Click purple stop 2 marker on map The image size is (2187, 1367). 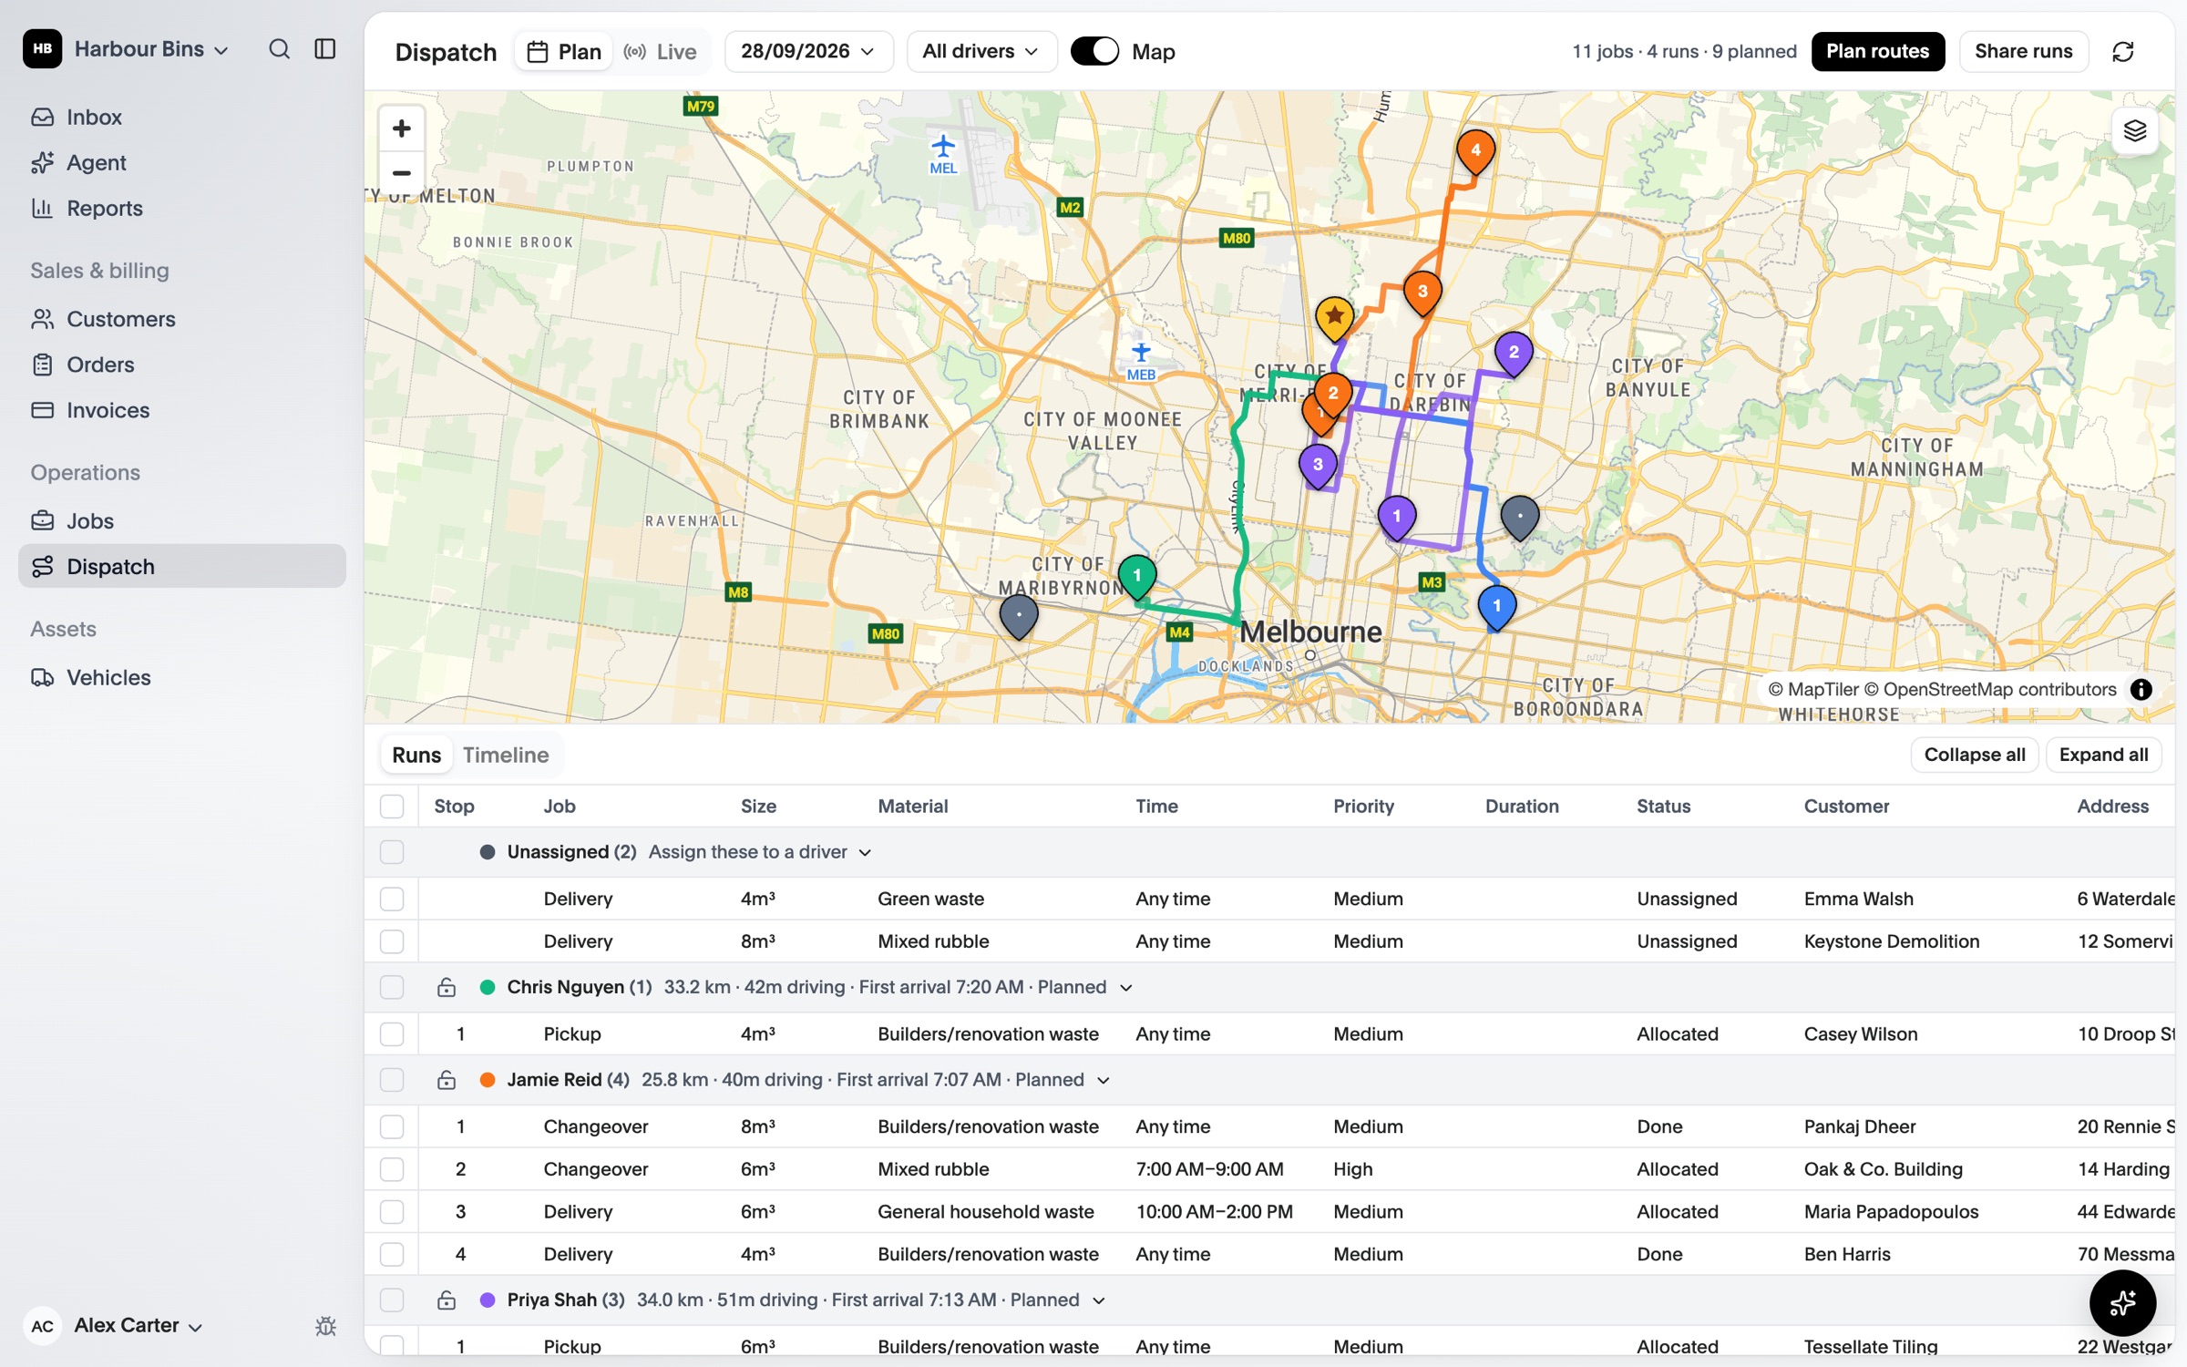pos(1514,354)
